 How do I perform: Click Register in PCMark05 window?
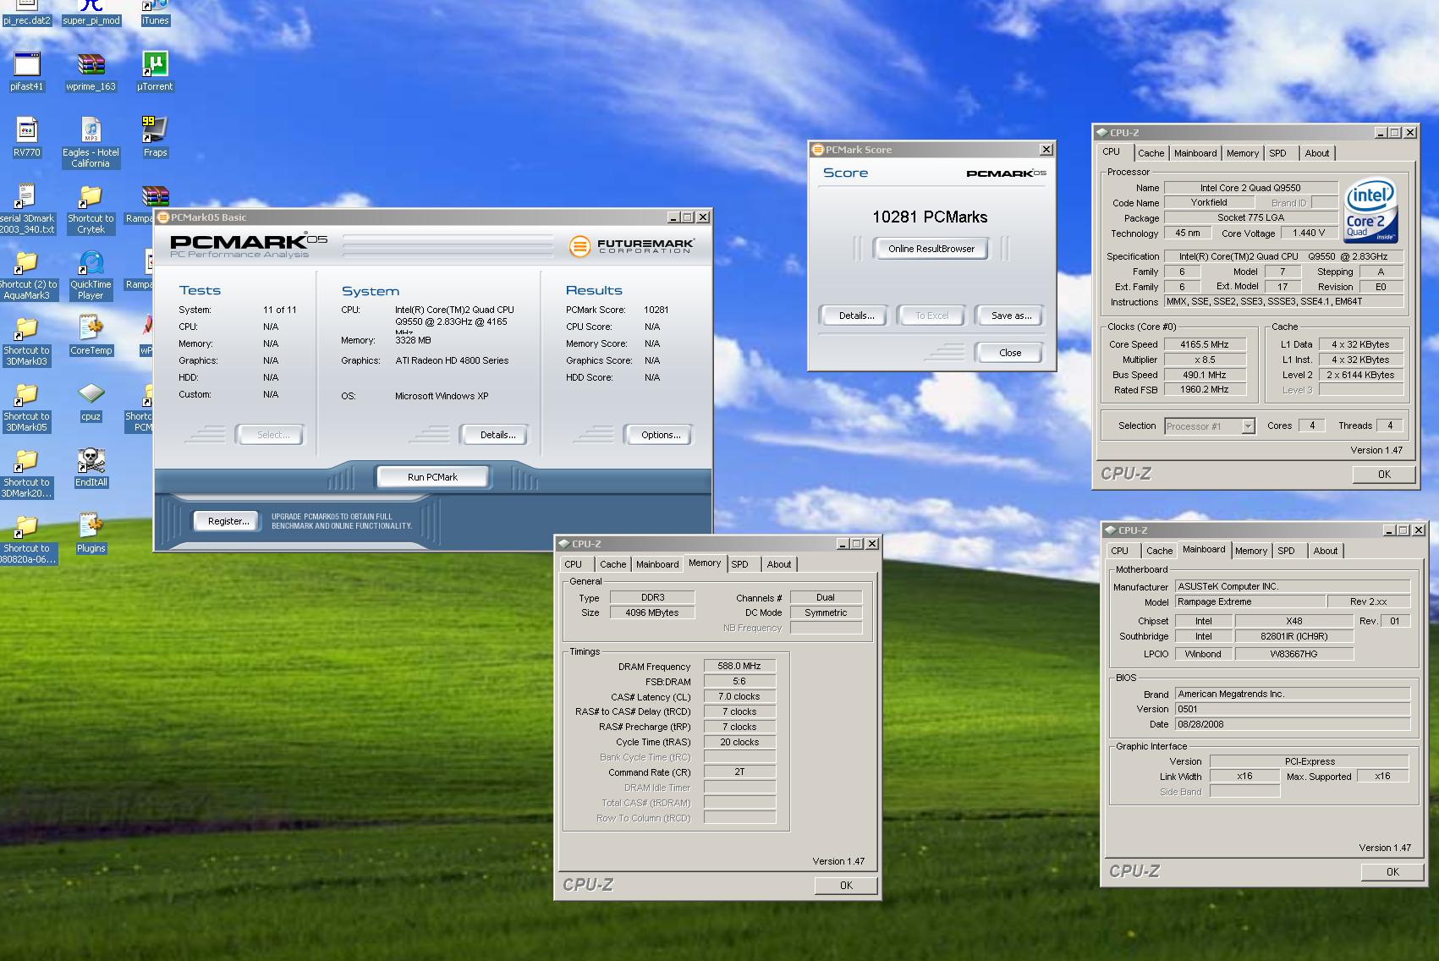click(x=228, y=521)
